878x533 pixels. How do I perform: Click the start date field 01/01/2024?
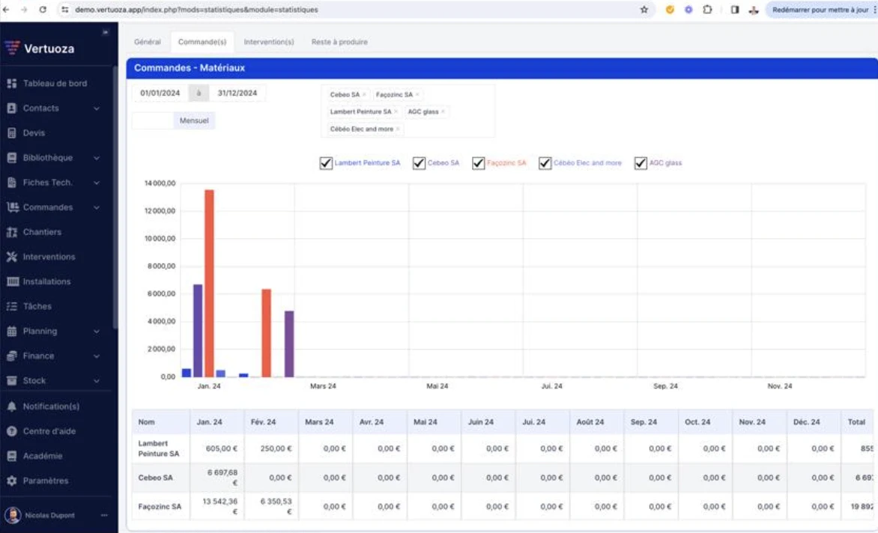(x=160, y=94)
